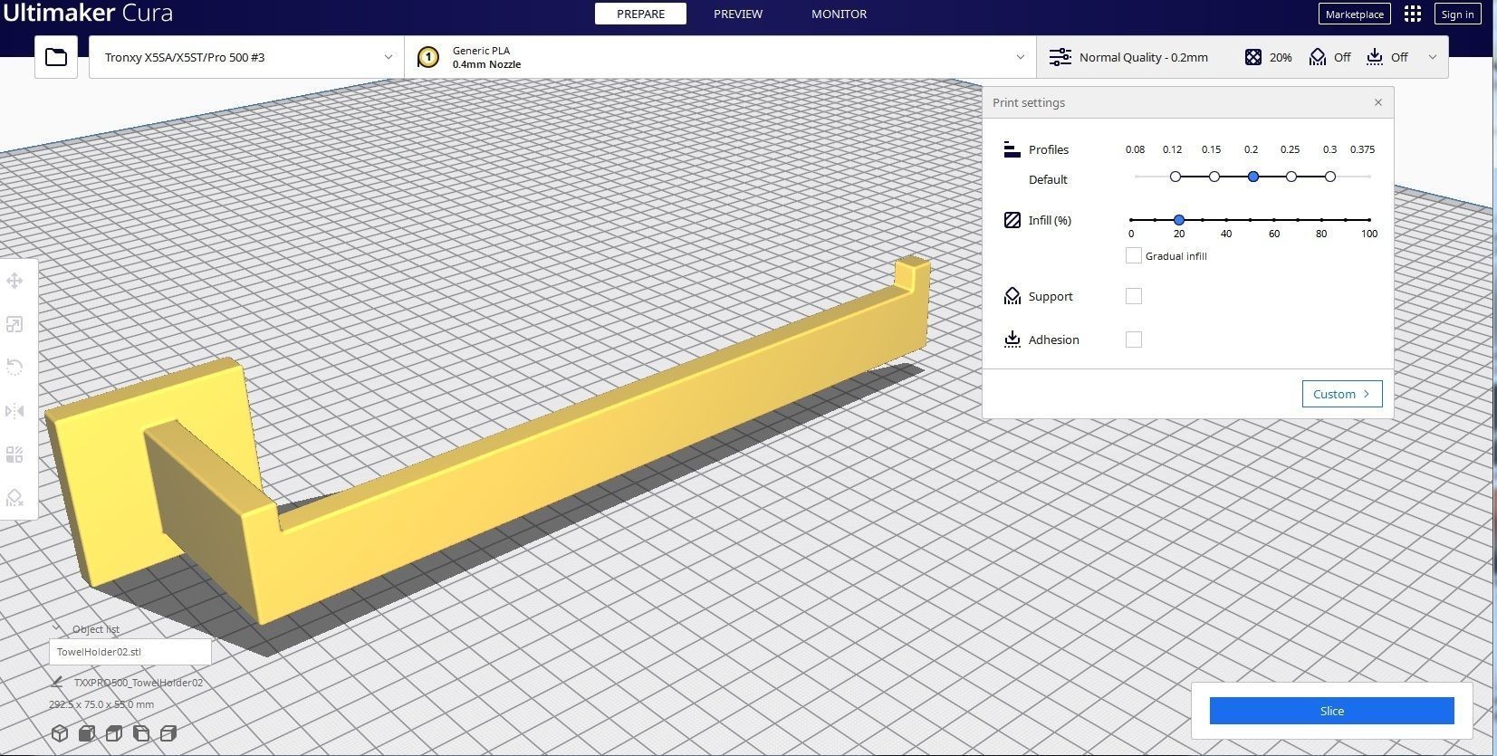Click the 292.5 x 75.0 x 55.0 mm dimensions
This screenshot has width=1497, height=756.
click(101, 704)
